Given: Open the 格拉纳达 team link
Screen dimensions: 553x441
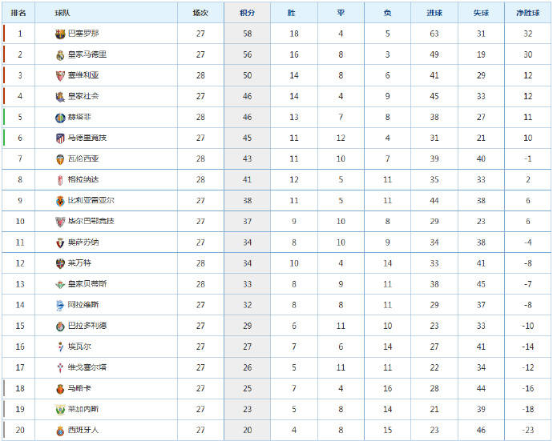Looking at the screenshot, I should [83, 179].
